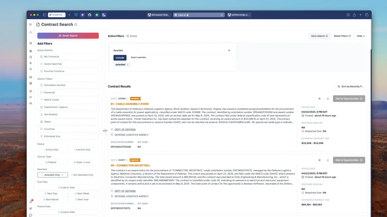Image resolution: width=387 pixels, height=217 pixels.
Task: Open Keywords search filter
Action: pyautogui.click(x=68, y=93)
